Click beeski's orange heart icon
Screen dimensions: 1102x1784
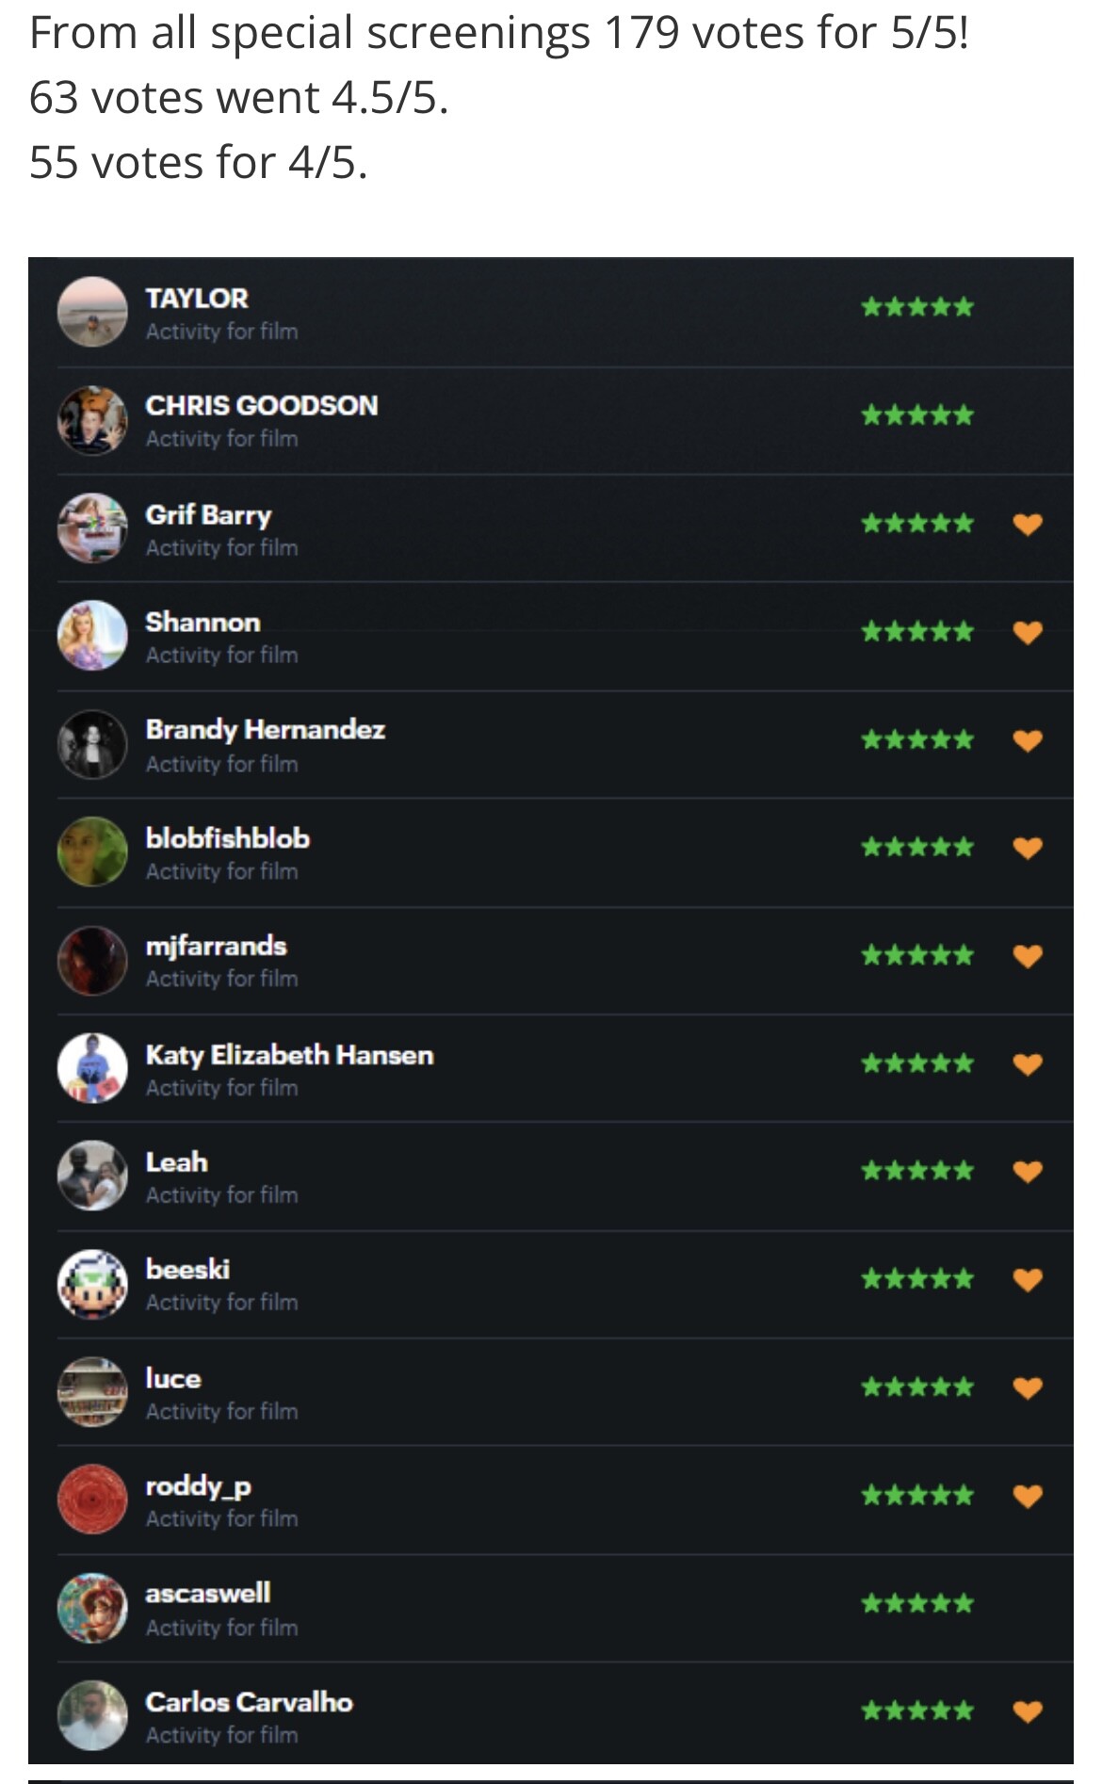(x=1028, y=1280)
